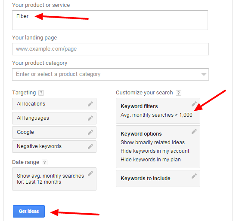Edit Keyword filters pencil icon
236x221 pixels.
click(194, 104)
